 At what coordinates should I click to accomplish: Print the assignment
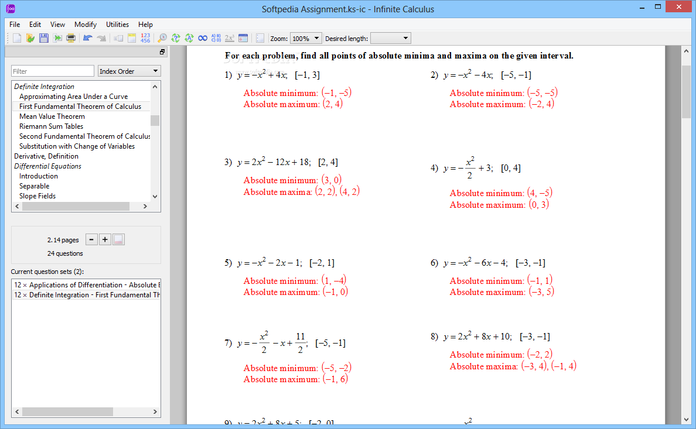click(70, 38)
